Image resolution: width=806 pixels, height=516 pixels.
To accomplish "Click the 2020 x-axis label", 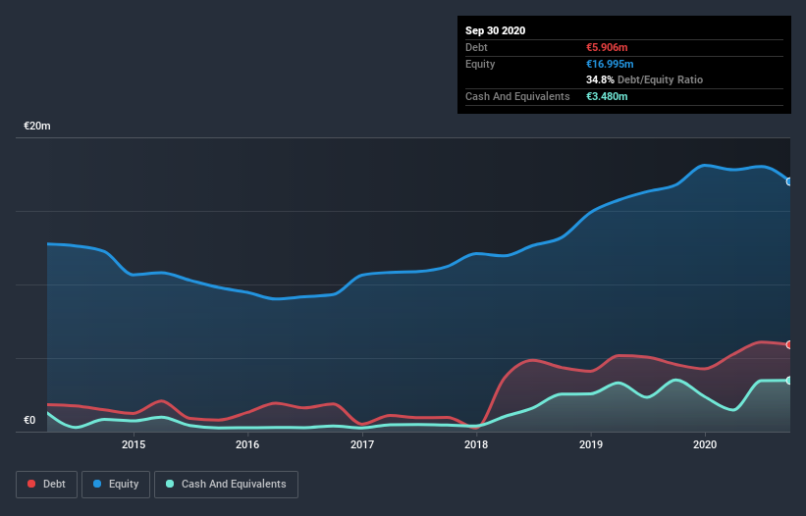I will coord(705,444).
